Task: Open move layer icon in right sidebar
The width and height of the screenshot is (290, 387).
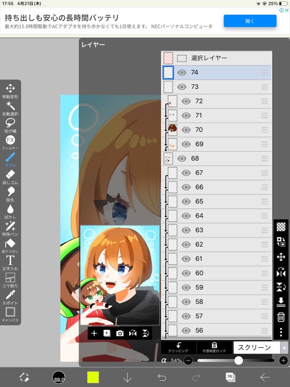Action: pyautogui.click(x=281, y=257)
